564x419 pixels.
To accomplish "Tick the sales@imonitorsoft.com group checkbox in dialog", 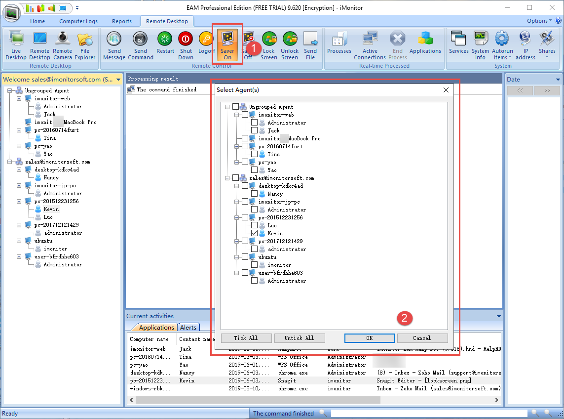I will tap(235, 178).
